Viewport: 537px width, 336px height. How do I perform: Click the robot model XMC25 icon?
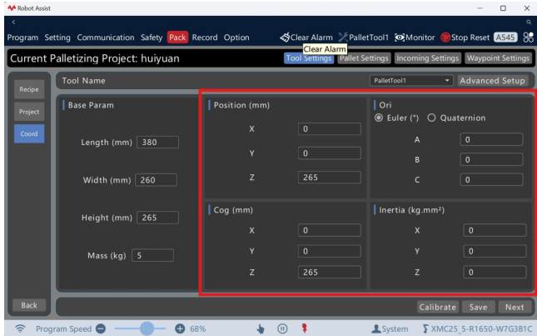(425, 328)
